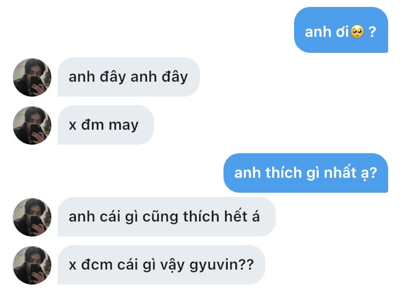This screenshot has width=401, height=292.
Task: Select the "x đm may" message bubble
Action: (106, 125)
